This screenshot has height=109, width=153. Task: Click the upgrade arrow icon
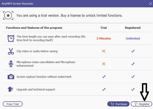point(10,89)
